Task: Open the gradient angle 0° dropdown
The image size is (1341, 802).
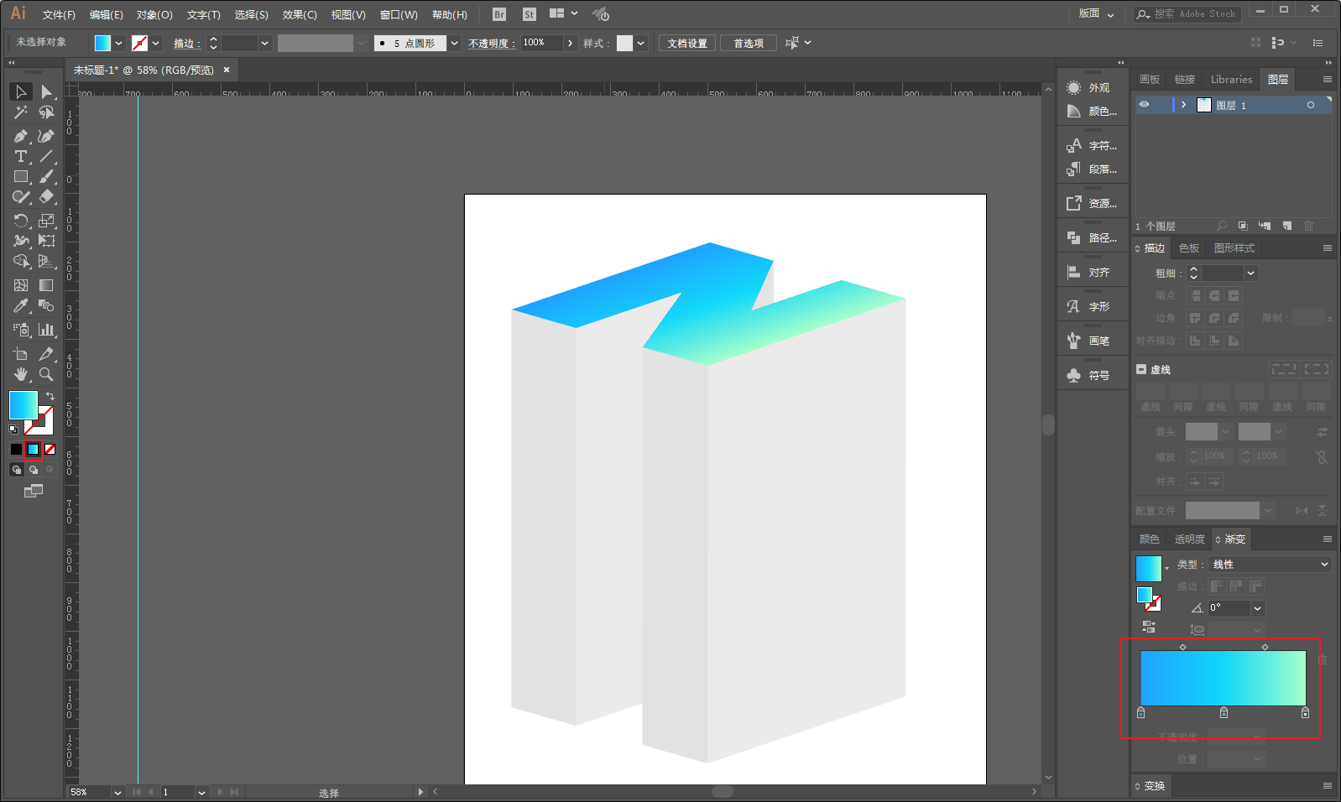Action: [1257, 608]
